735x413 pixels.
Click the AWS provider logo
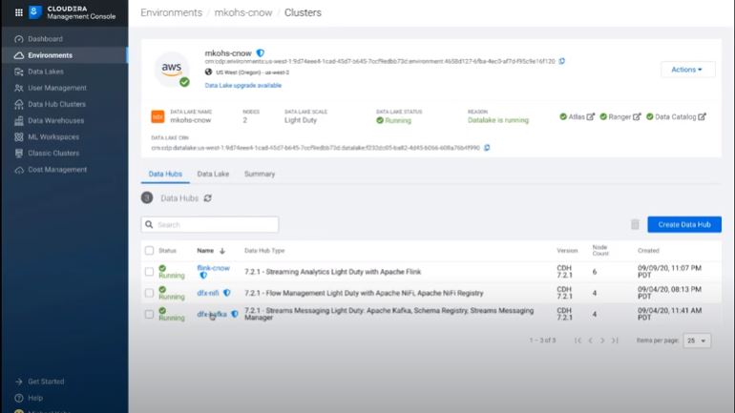pos(172,69)
